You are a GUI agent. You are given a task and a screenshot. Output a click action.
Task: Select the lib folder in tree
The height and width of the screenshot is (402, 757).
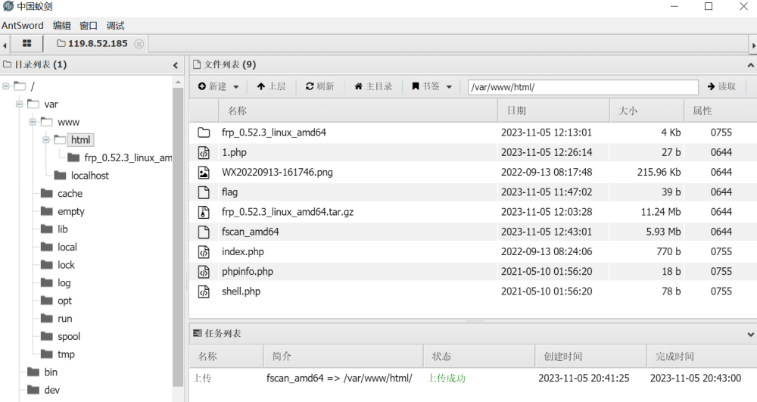coord(63,229)
